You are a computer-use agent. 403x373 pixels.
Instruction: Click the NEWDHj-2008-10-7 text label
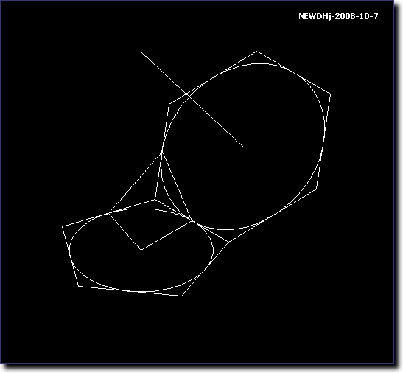(338, 16)
